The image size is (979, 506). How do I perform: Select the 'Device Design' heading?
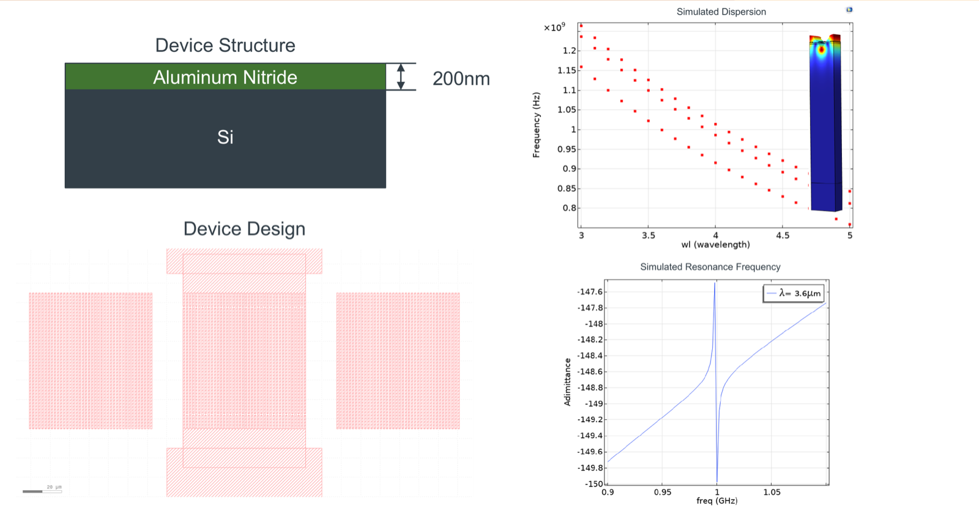click(244, 229)
